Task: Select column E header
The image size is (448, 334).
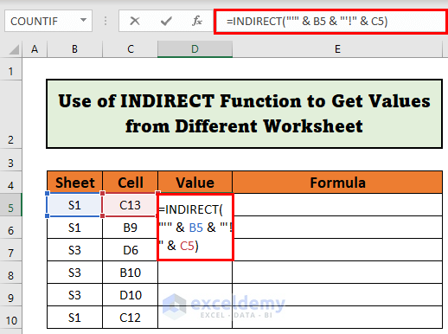Action: (x=337, y=49)
